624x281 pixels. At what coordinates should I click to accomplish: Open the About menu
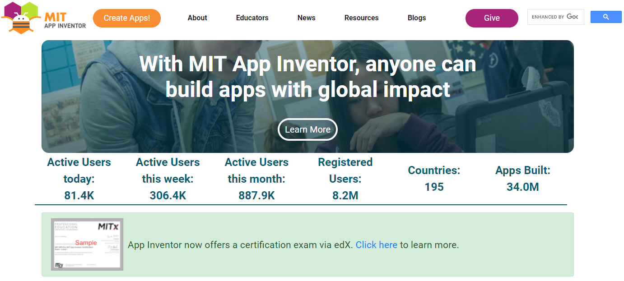pos(197,18)
